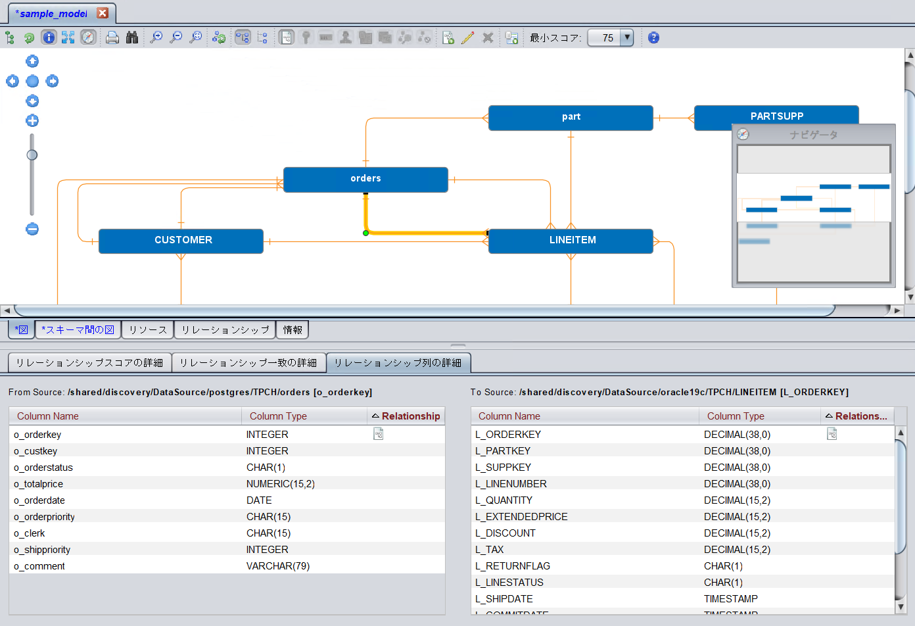915x626 pixels.
Task: Click the zoom out magnifier icon
Action: [x=176, y=37]
